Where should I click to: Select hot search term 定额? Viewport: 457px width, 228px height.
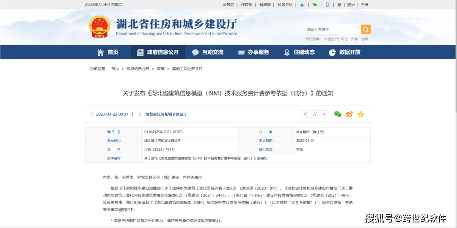pos(364,39)
